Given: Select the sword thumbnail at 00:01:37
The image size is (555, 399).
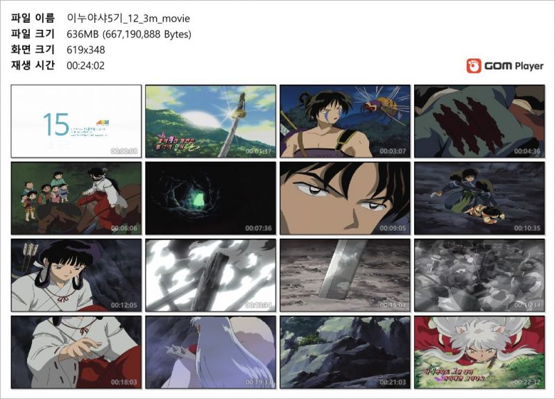Looking at the screenshot, I should pos(211,121).
